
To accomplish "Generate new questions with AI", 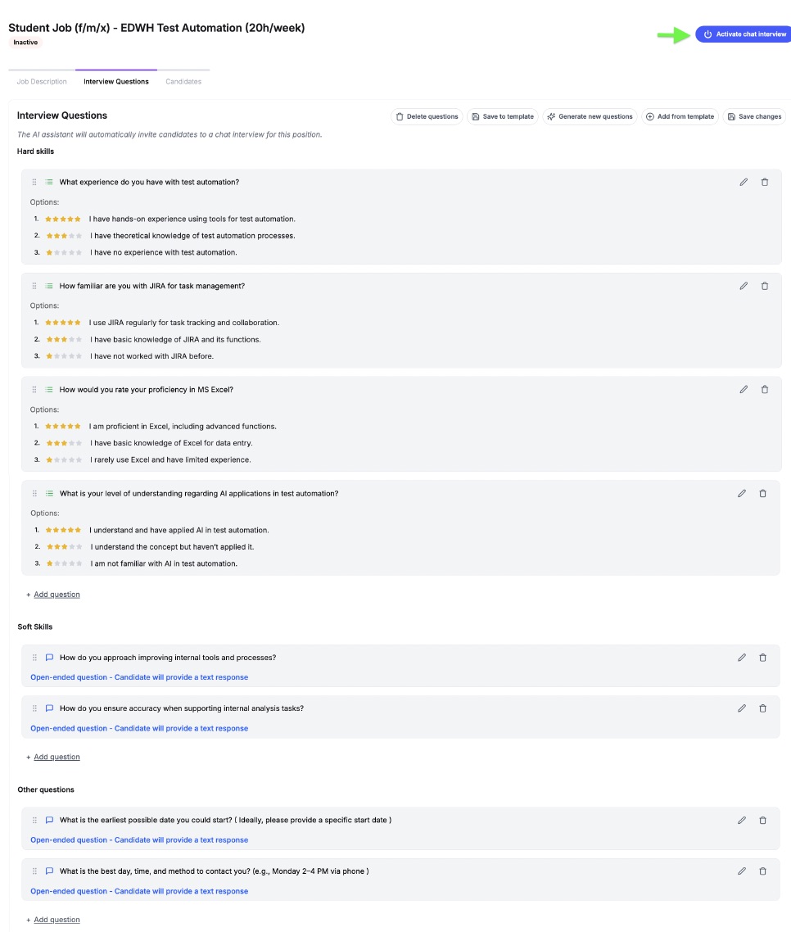I will [590, 116].
